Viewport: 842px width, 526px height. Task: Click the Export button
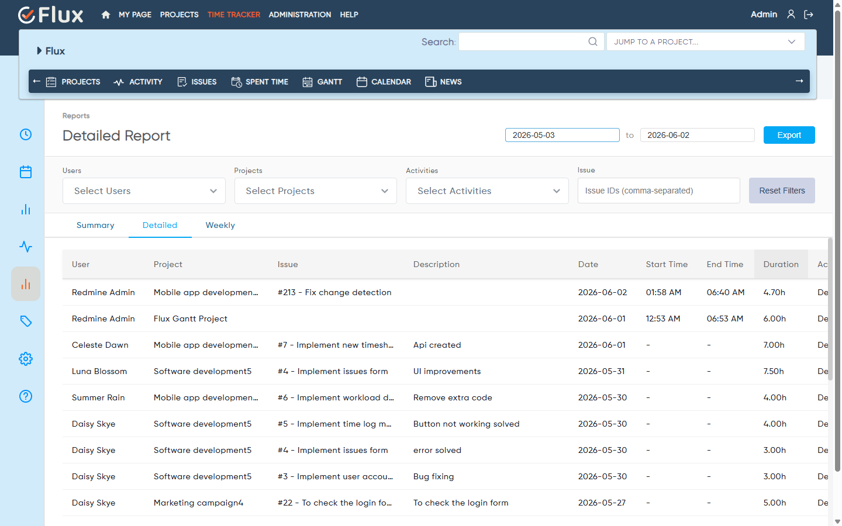point(789,135)
